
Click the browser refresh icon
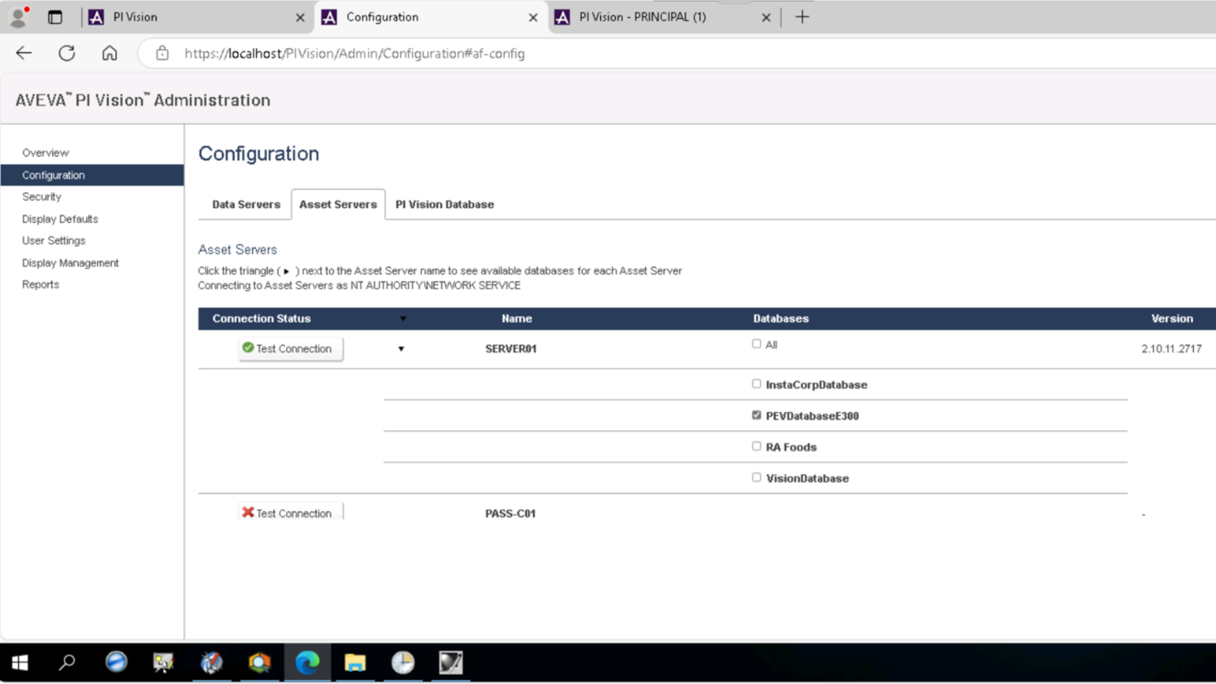point(68,53)
